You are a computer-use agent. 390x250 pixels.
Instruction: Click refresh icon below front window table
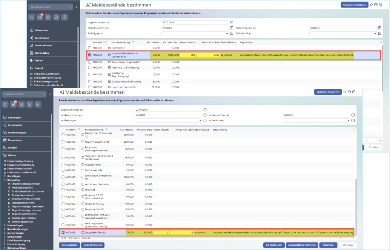coord(62,238)
